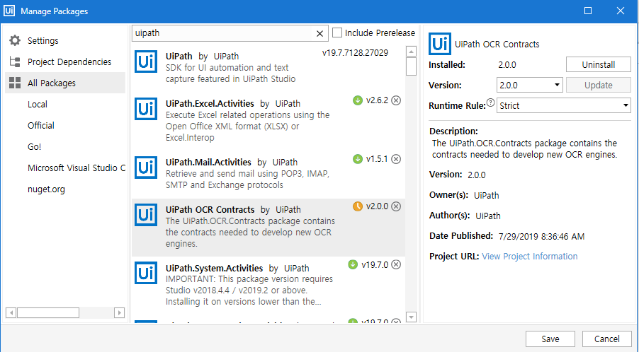Click UiPath.System.Activities package logo
Image resolution: width=639 pixels, height=352 pixels.
tap(146, 273)
